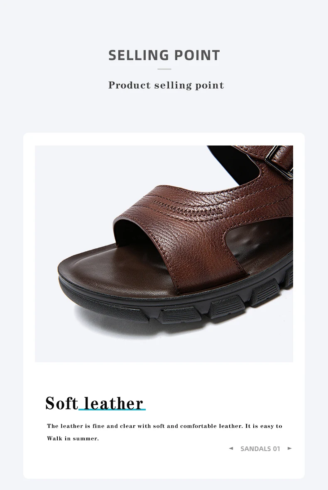Click the short gray divider under SELLING POINT

[x=164, y=69]
